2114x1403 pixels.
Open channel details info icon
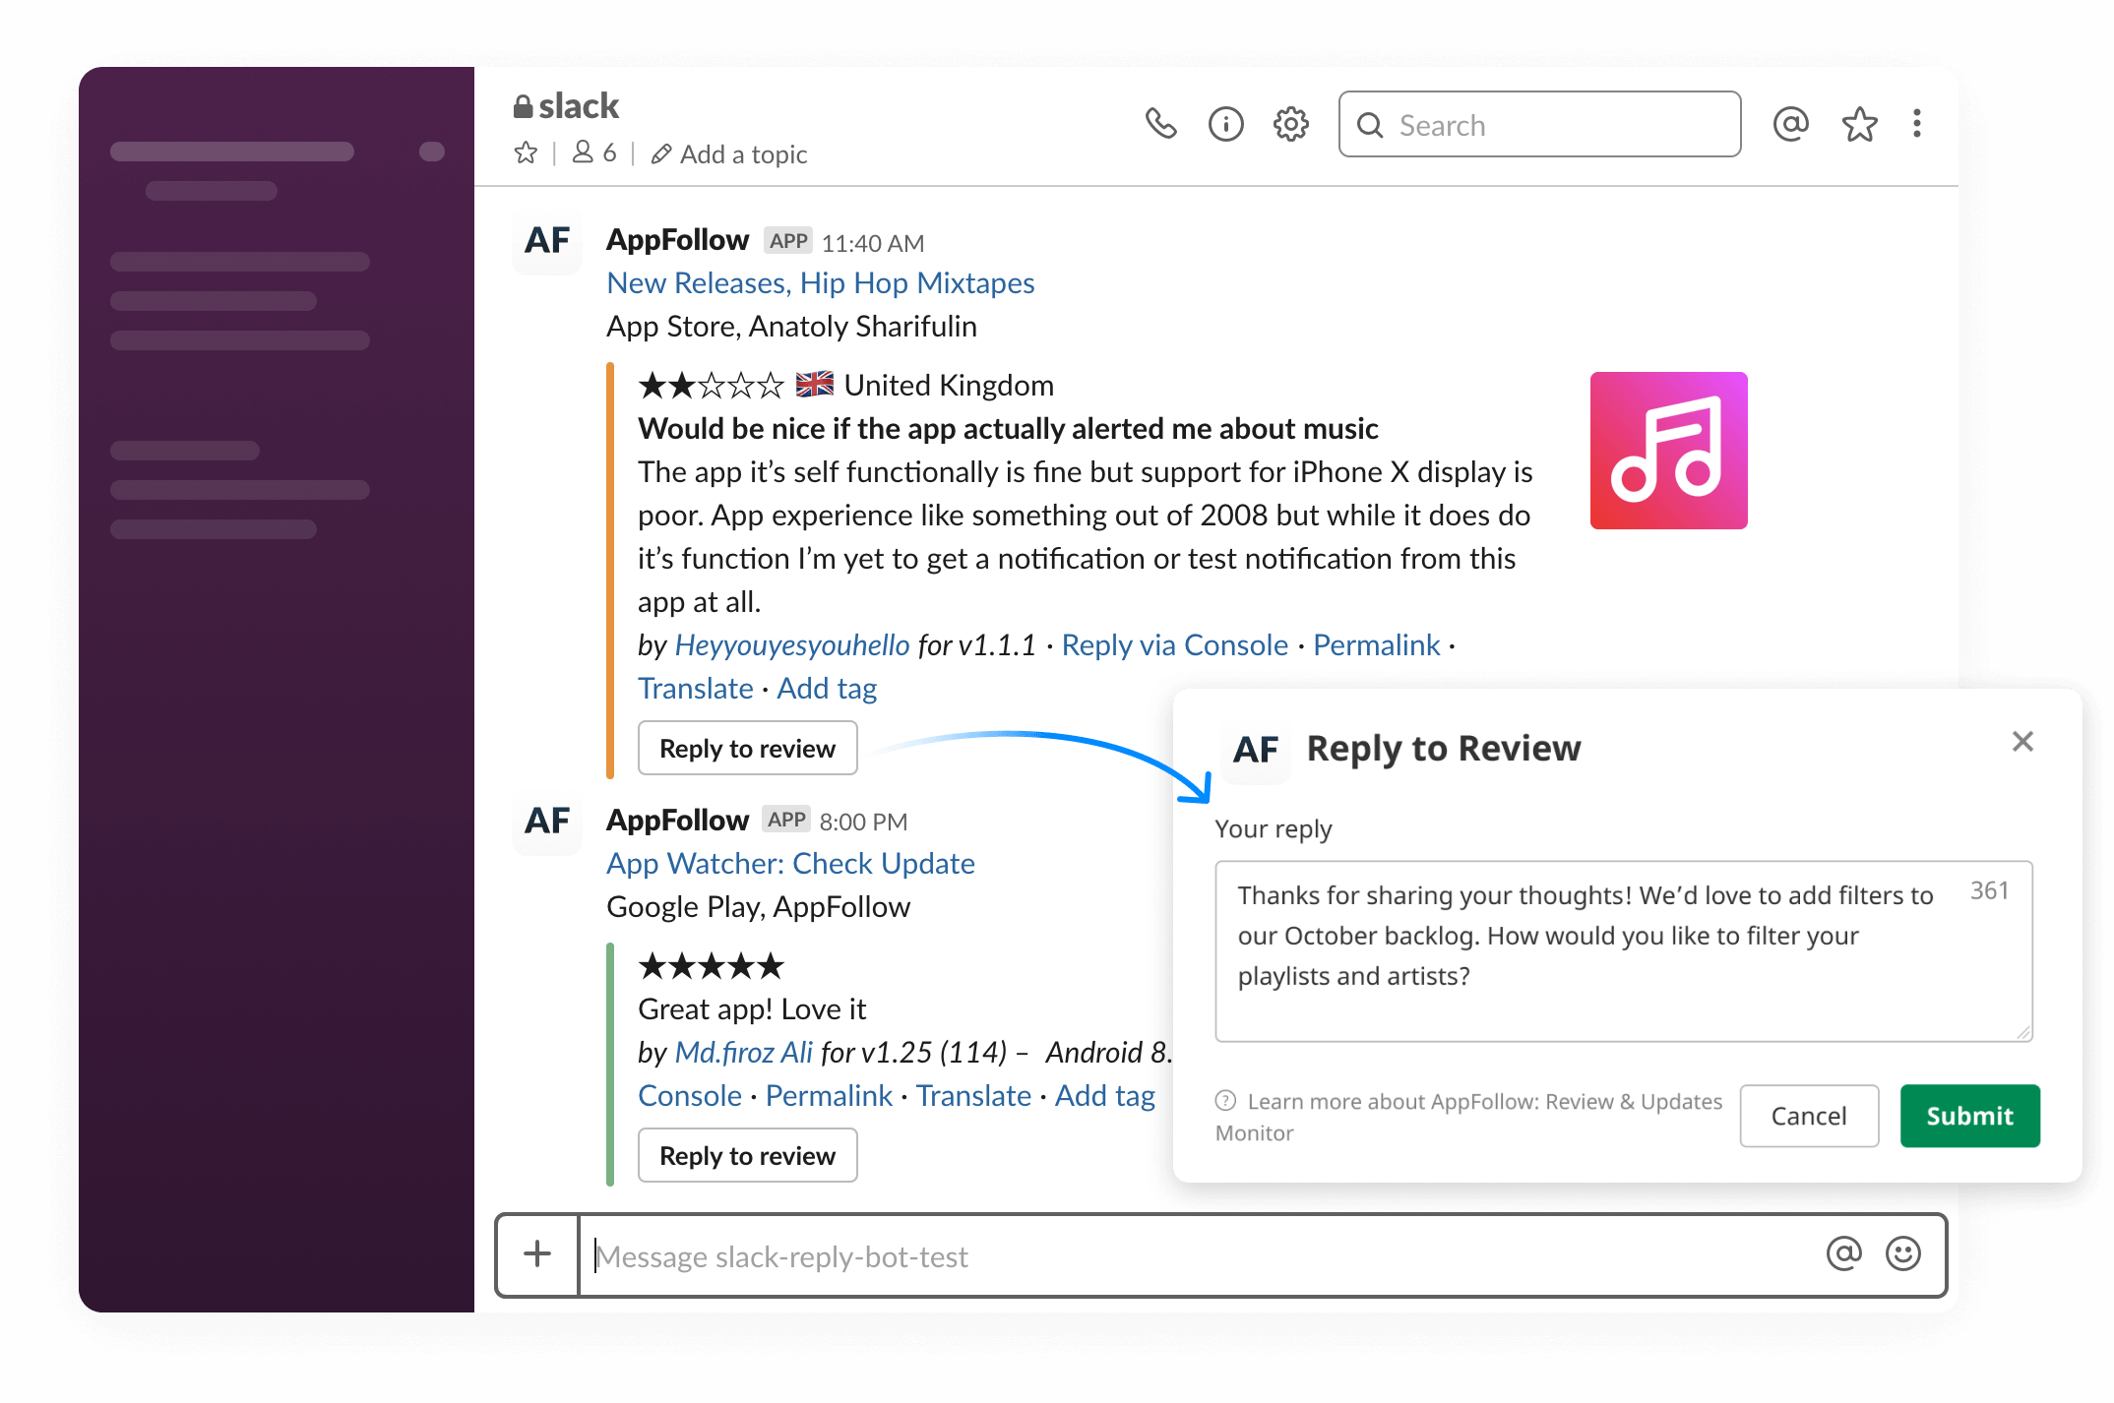pos(1225,124)
